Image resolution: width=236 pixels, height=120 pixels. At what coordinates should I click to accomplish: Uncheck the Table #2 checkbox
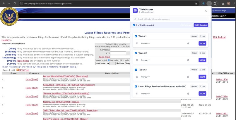pos(136,53)
